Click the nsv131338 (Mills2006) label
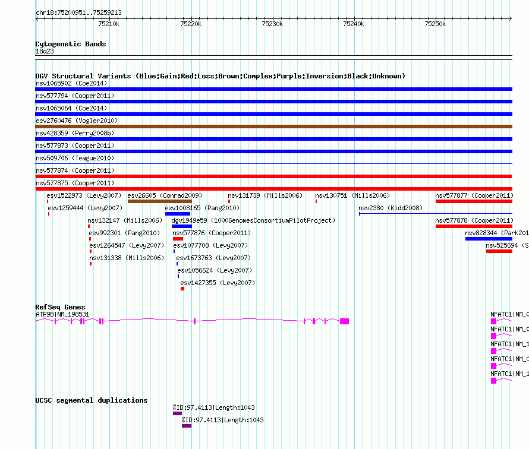529x449 pixels. click(x=127, y=258)
